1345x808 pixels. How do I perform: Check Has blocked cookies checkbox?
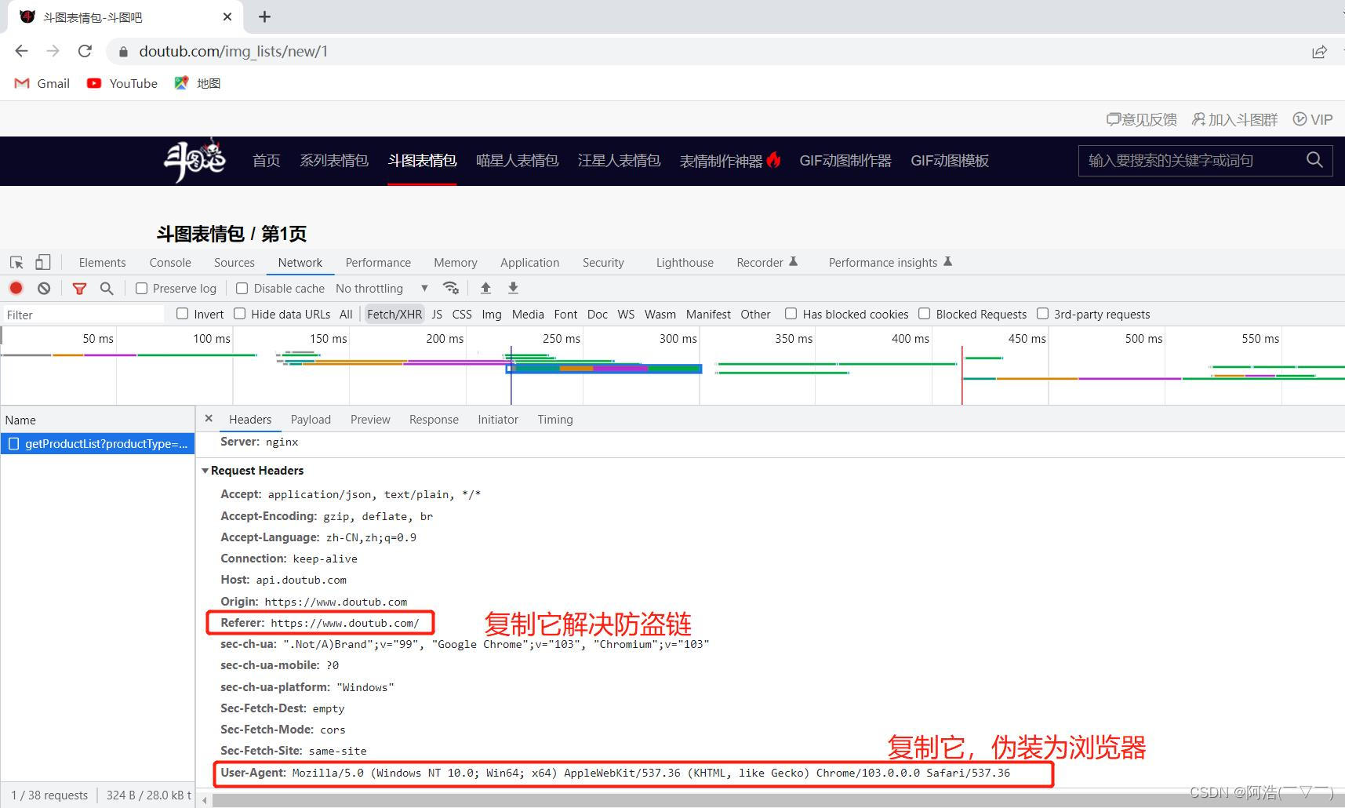pos(791,314)
